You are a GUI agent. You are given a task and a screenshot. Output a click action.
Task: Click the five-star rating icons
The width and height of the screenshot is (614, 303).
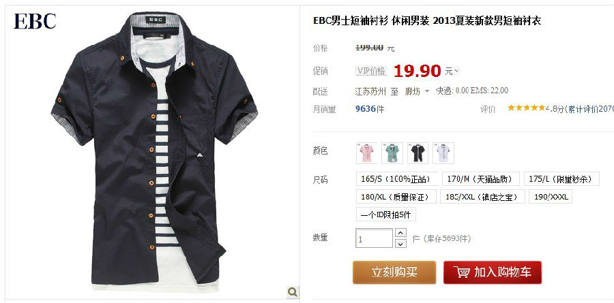pos(526,108)
